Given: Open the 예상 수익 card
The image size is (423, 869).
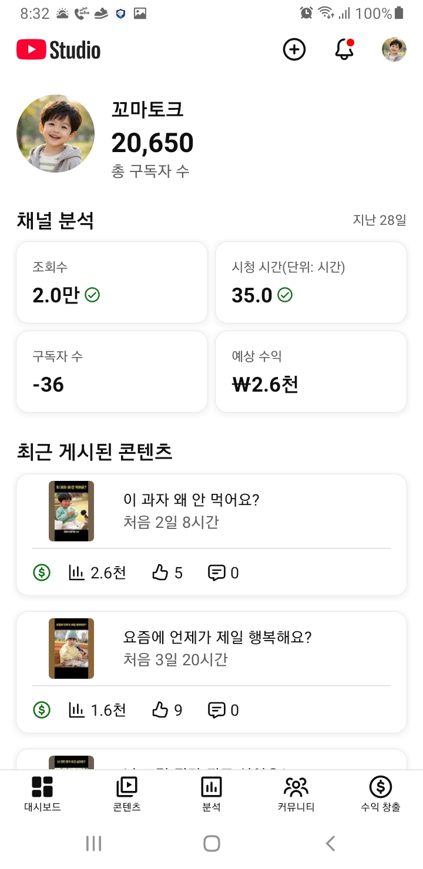Looking at the screenshot, I should [311, 372].
